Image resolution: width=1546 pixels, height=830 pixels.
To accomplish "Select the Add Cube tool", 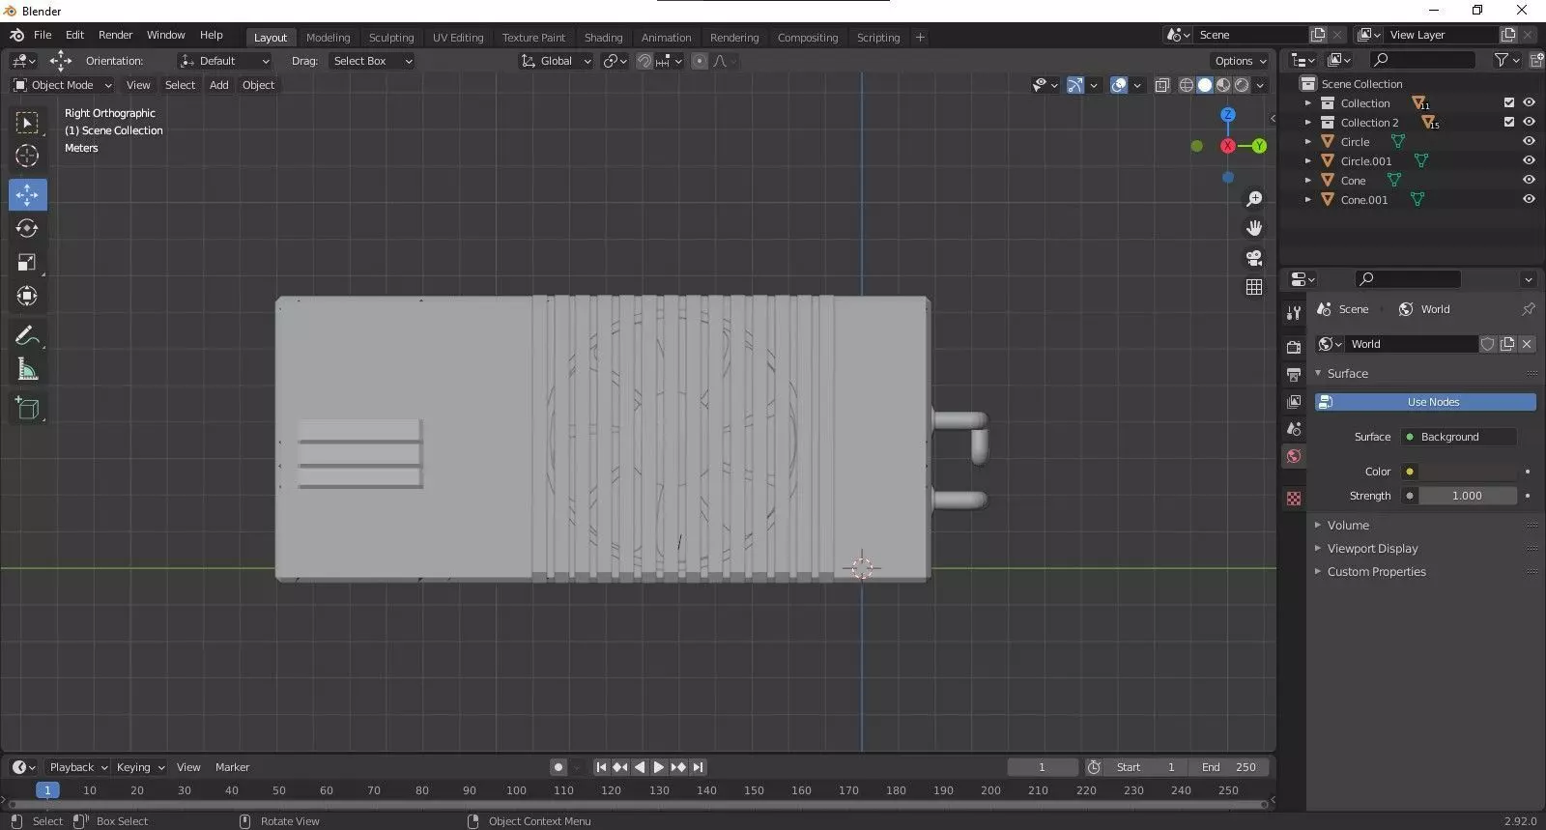I will pyautogui.click(x=27, y=409).
